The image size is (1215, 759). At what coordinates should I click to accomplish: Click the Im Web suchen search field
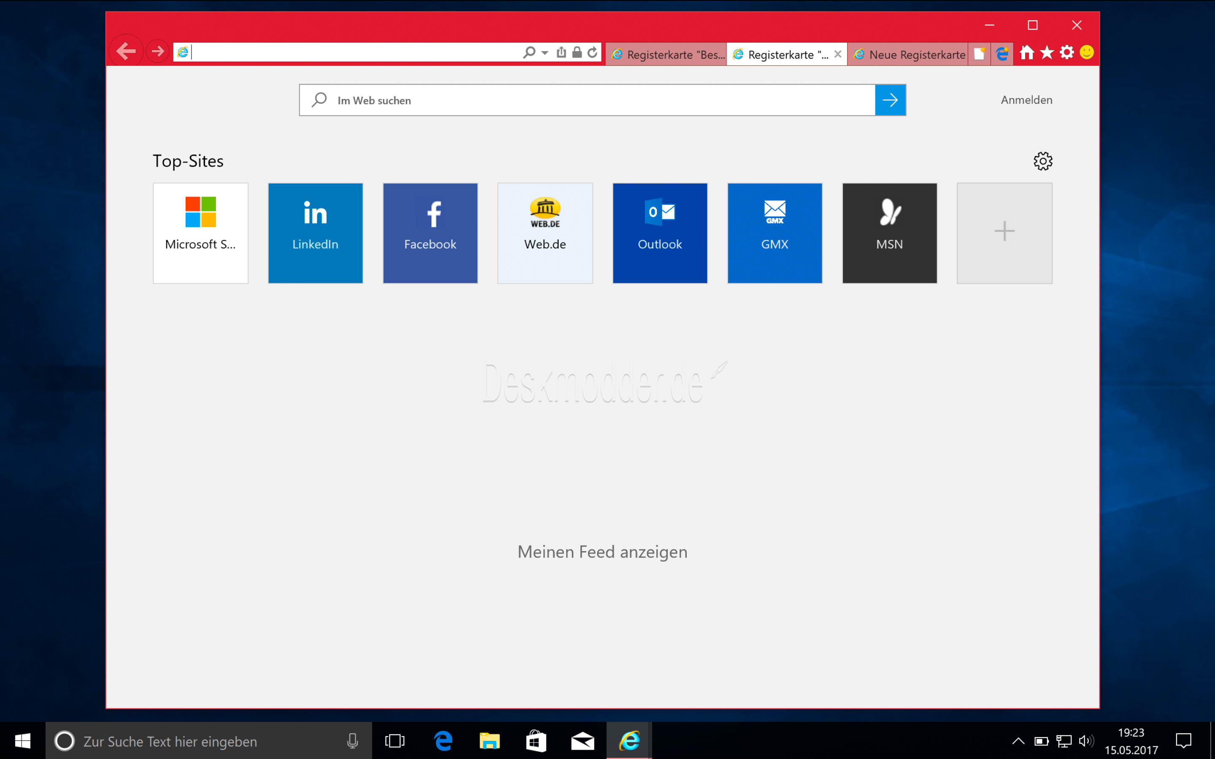click(587, 100)
